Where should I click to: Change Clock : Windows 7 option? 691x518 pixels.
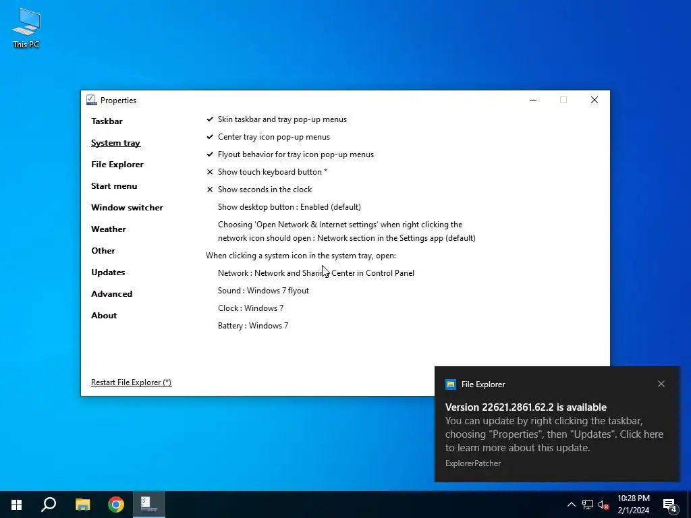click(251, 308)
